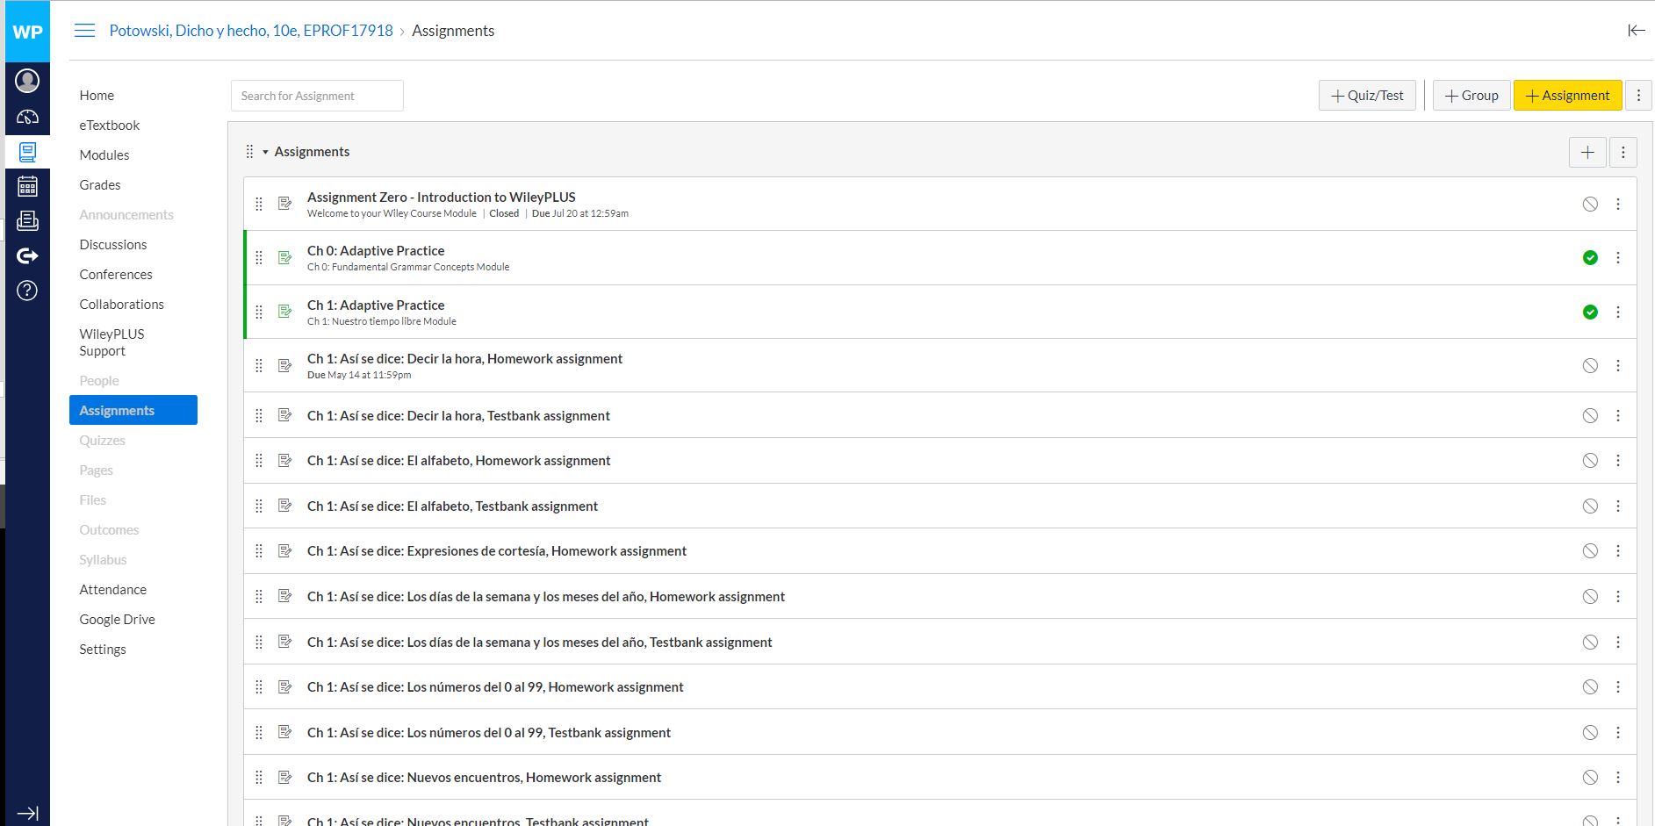Collapse the Assignments group triangle
Viewport: 1655px width, 826px height.
pyautogui.click(x=265, y=152)
